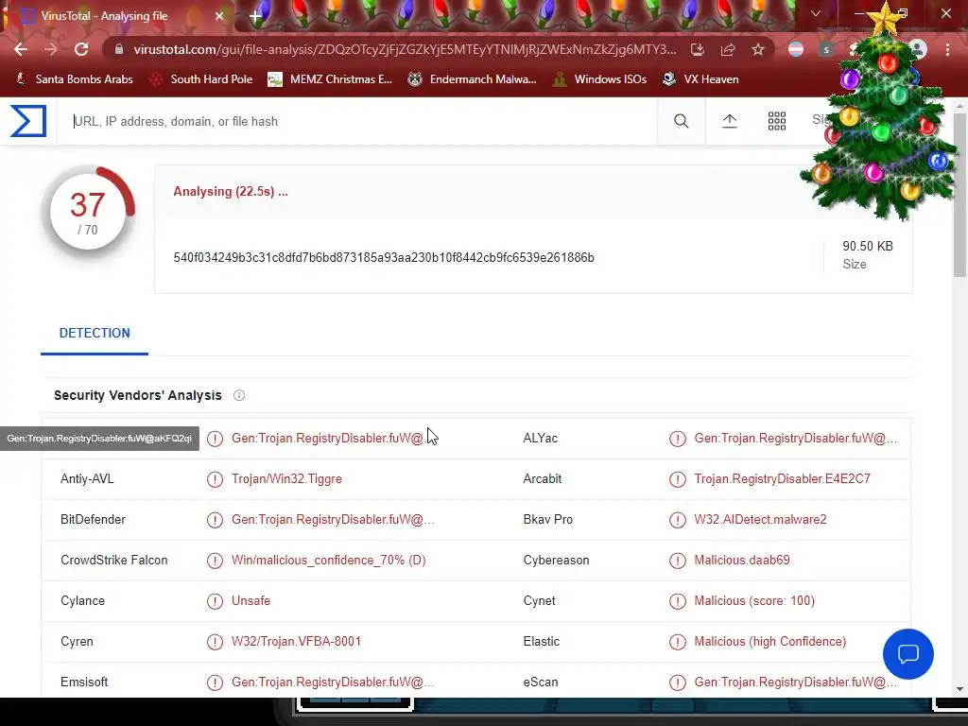Click the CrowdStrike Falcon vendor name

point(114,561)
